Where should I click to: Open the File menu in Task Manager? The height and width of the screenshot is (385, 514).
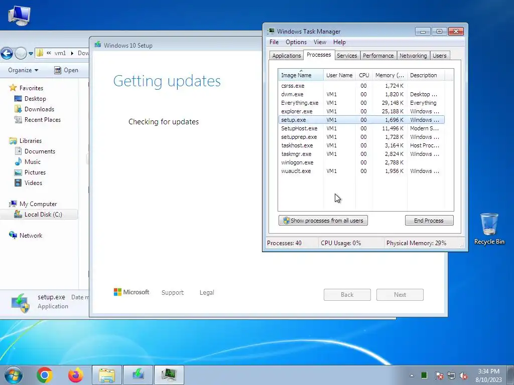274,42
